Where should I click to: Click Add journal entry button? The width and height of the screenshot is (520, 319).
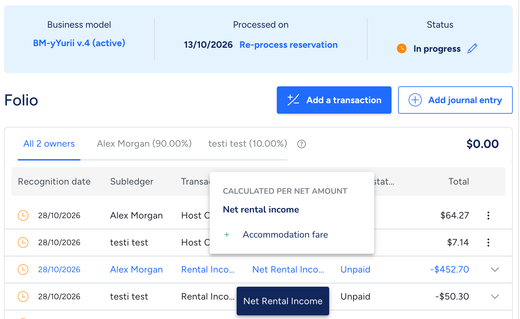[455, 100]
